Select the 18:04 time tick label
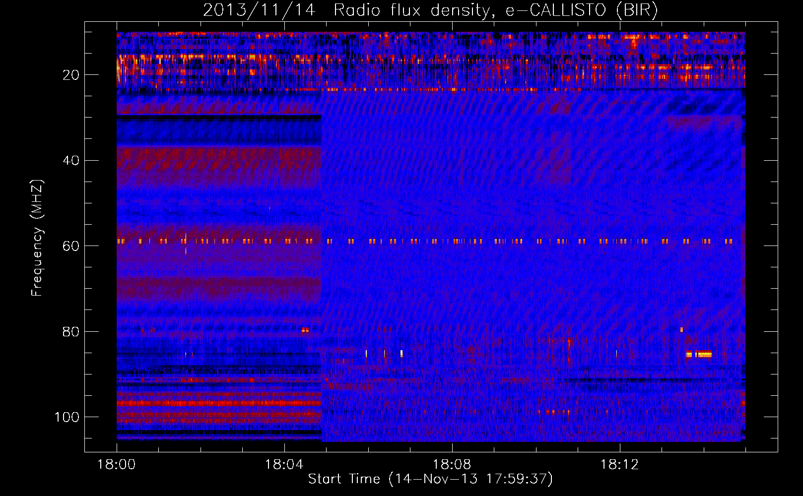 (284, 465)
